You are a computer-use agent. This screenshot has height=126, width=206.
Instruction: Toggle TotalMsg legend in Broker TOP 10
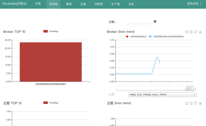[51, 31]
